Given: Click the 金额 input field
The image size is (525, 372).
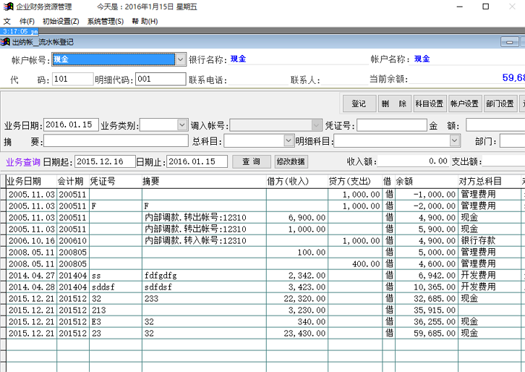Looking at the screenshot, I should [495, 125].
